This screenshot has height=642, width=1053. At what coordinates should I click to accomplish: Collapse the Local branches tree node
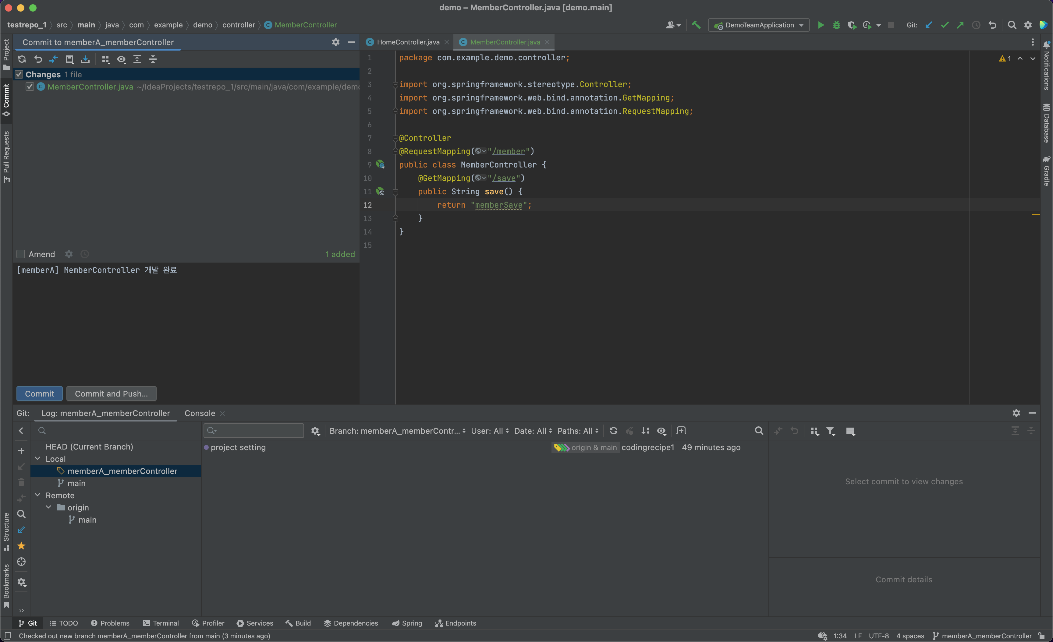[x=37, y=459]
